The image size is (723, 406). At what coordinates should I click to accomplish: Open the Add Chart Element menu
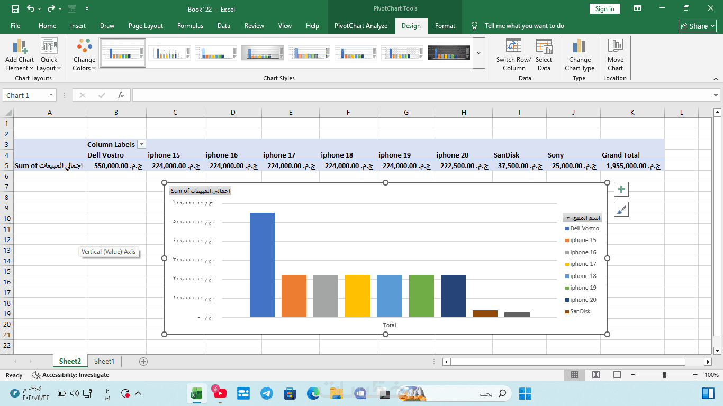coord(20,54)
